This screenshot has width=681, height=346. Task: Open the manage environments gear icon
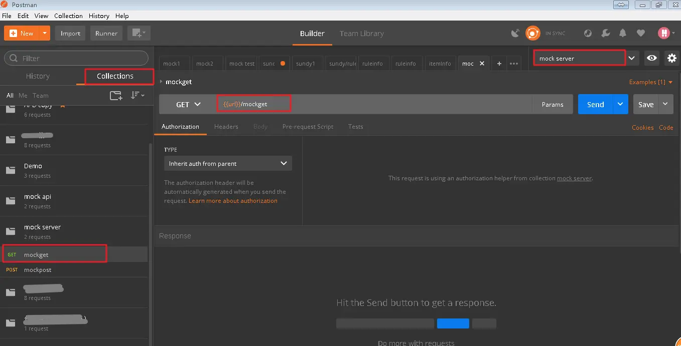[672, 58]
